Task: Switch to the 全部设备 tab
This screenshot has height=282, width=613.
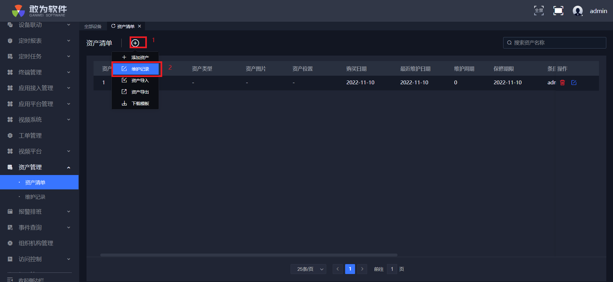Action: click(x=93, y=27)
